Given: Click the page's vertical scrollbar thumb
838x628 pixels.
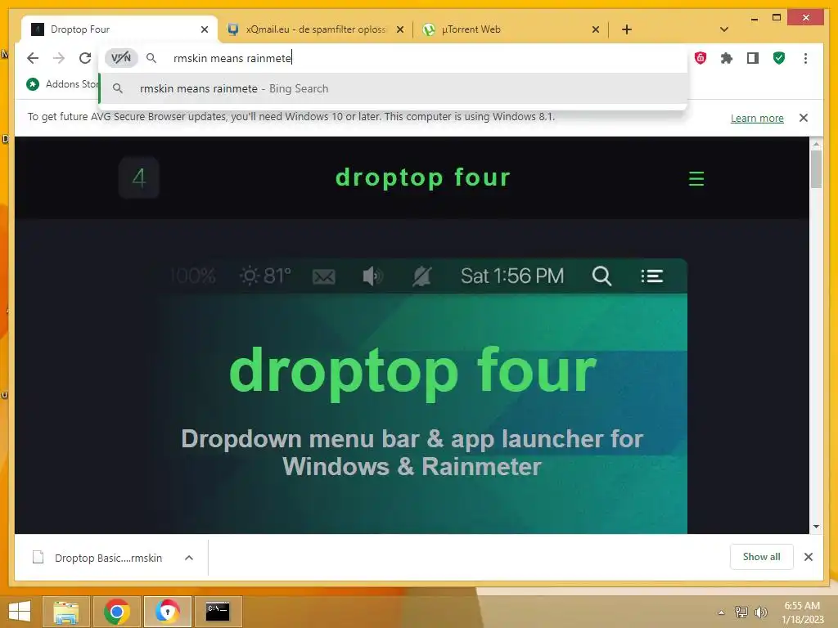Looking at the screenshot, I should (x=816, y=168).
